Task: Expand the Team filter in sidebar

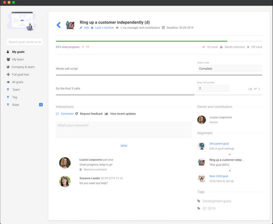Action: point(16,90)
